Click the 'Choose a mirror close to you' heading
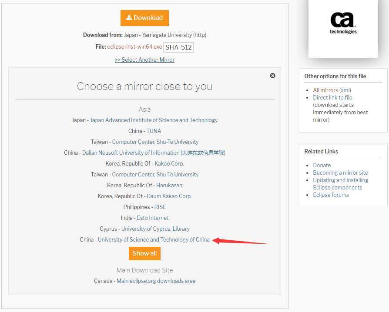Viewport: 389px width, 312px height. pyautogui.click(x=144, y=86)
